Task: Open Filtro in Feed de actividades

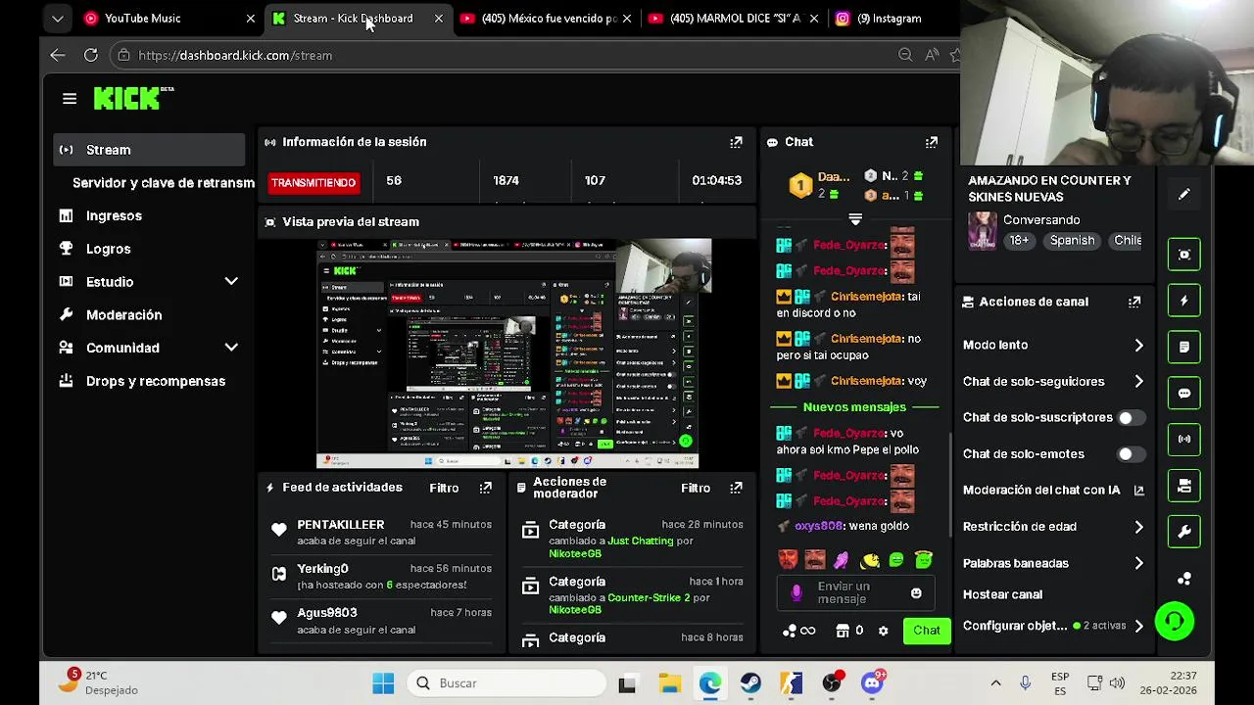Action: pos(444,488)
